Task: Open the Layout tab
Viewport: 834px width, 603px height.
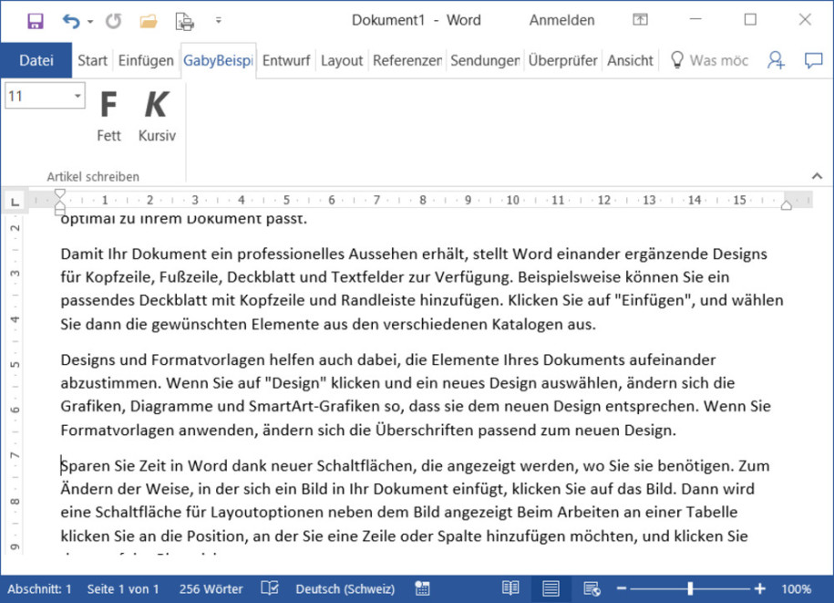Action: 342,60
